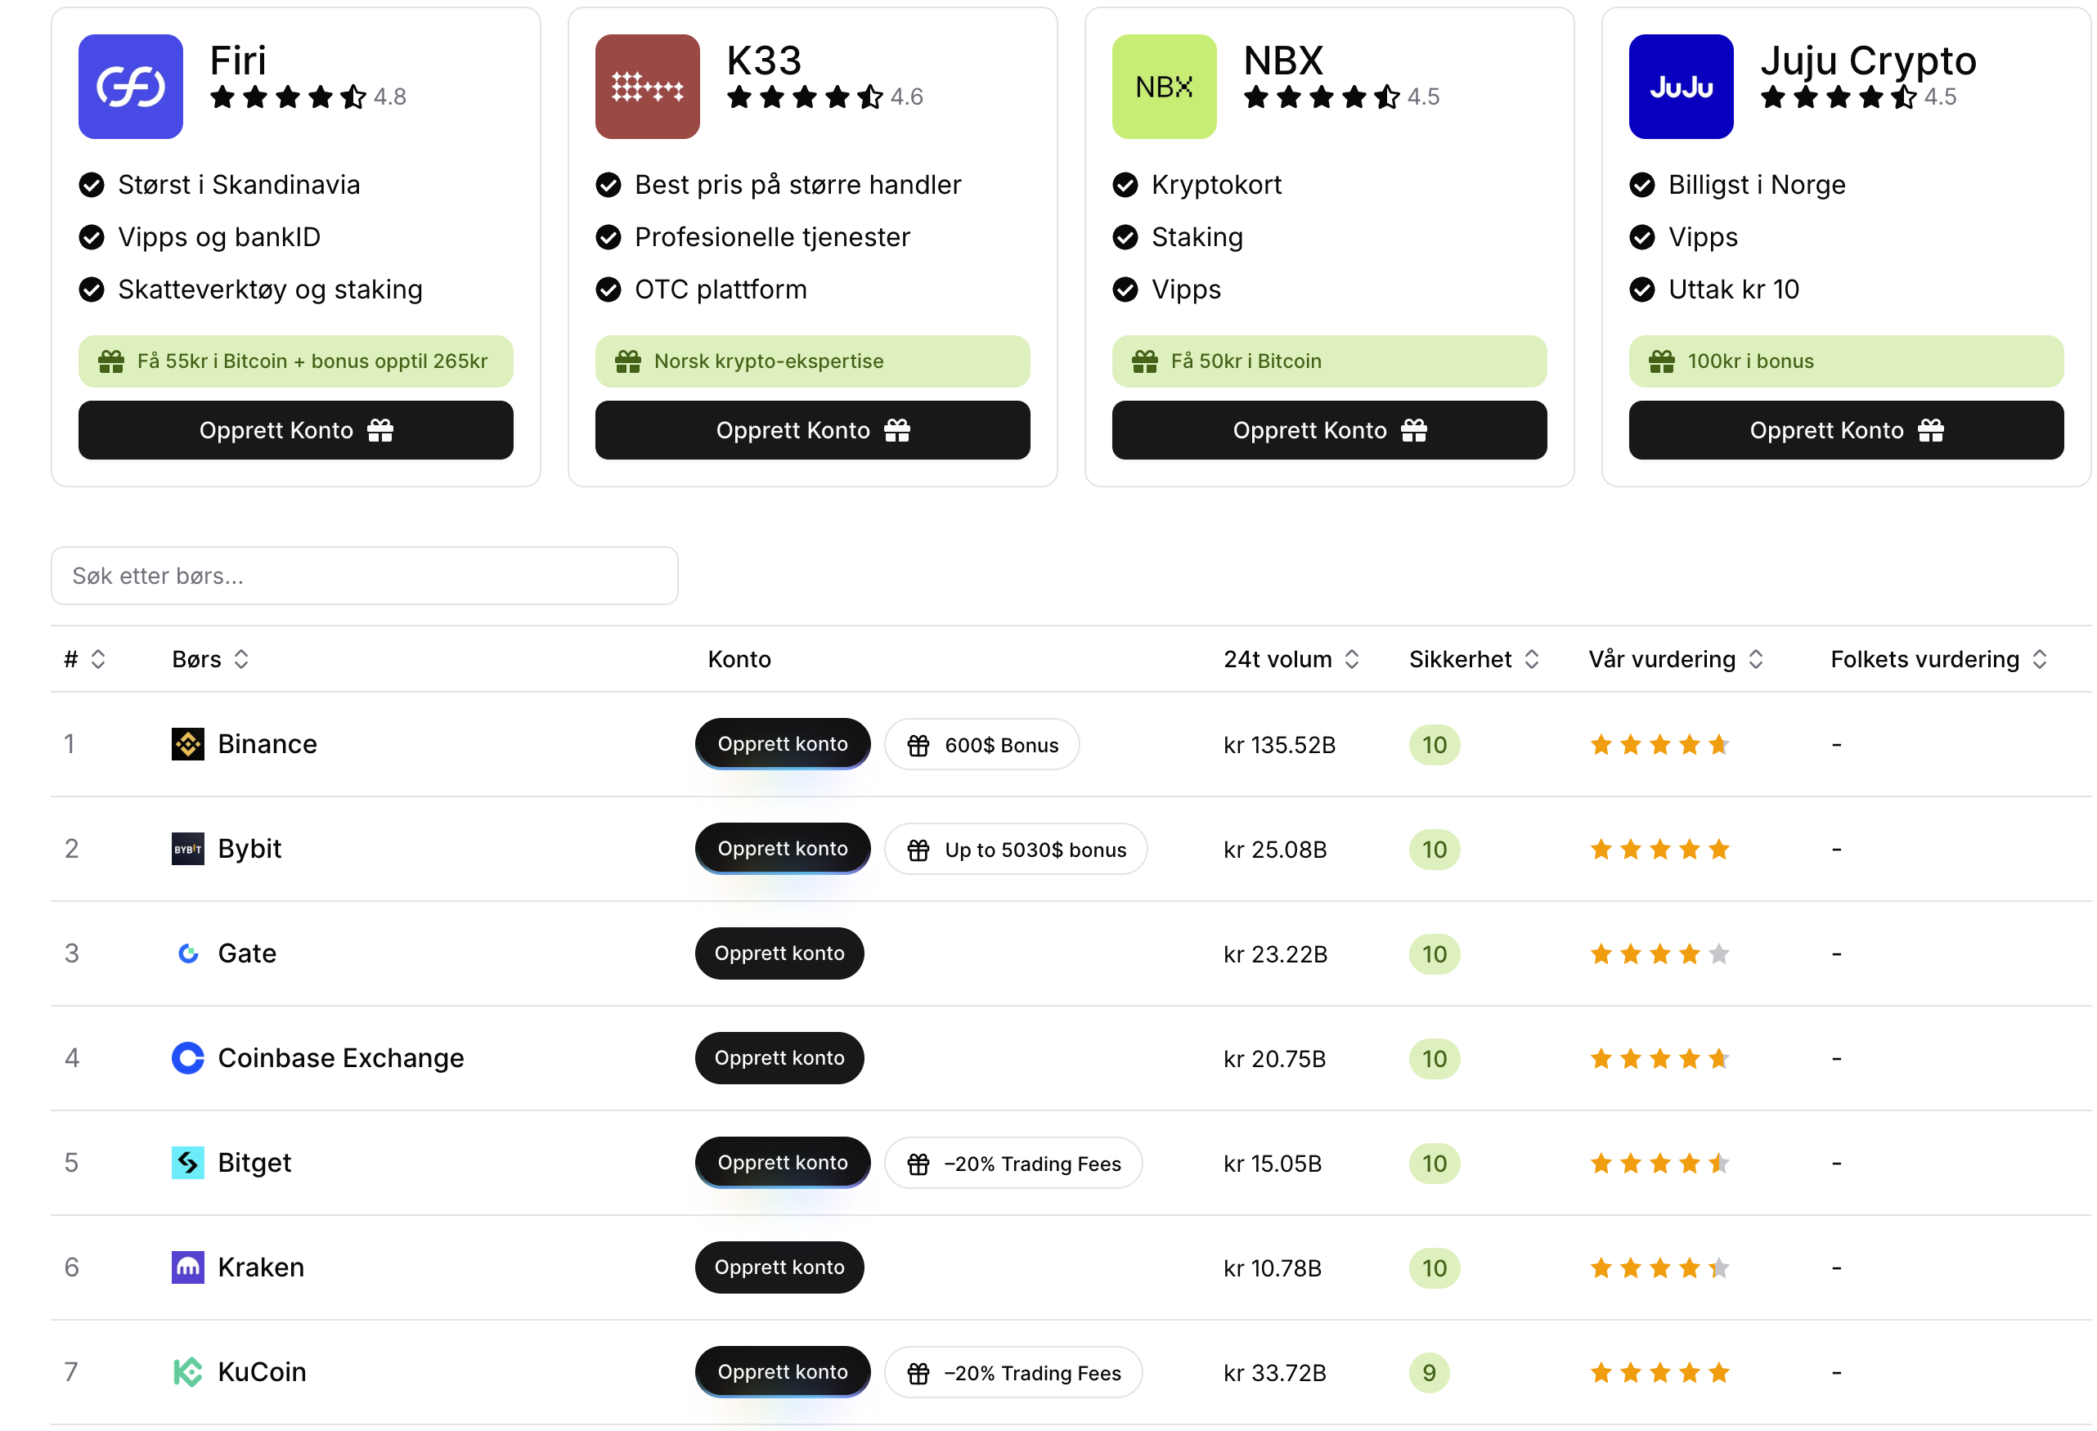Click the Kraken logo icon
This screenshot has height=1431, width=2097.
tap(187, 1267)
